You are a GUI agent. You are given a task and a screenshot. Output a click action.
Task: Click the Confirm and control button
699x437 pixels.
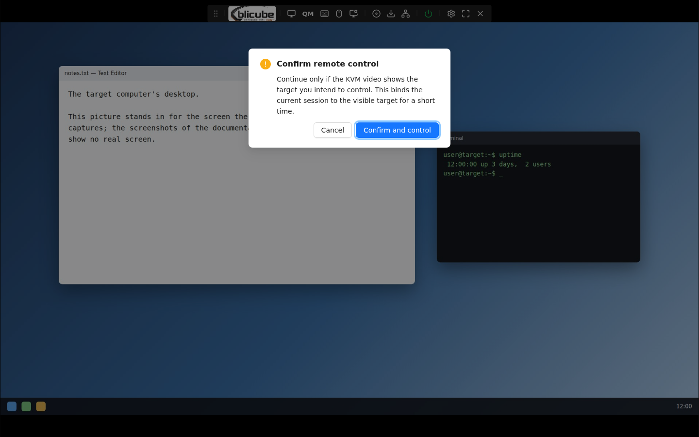click(397, 130)
